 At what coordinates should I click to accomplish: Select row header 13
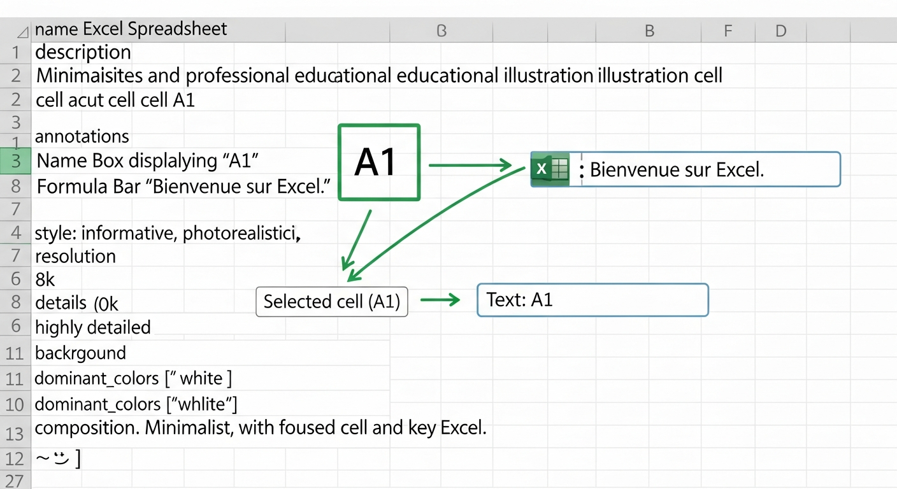coord(15,433)
